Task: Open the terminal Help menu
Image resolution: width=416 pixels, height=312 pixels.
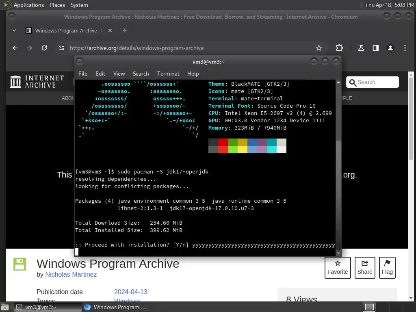Action: tap(193, 74)
